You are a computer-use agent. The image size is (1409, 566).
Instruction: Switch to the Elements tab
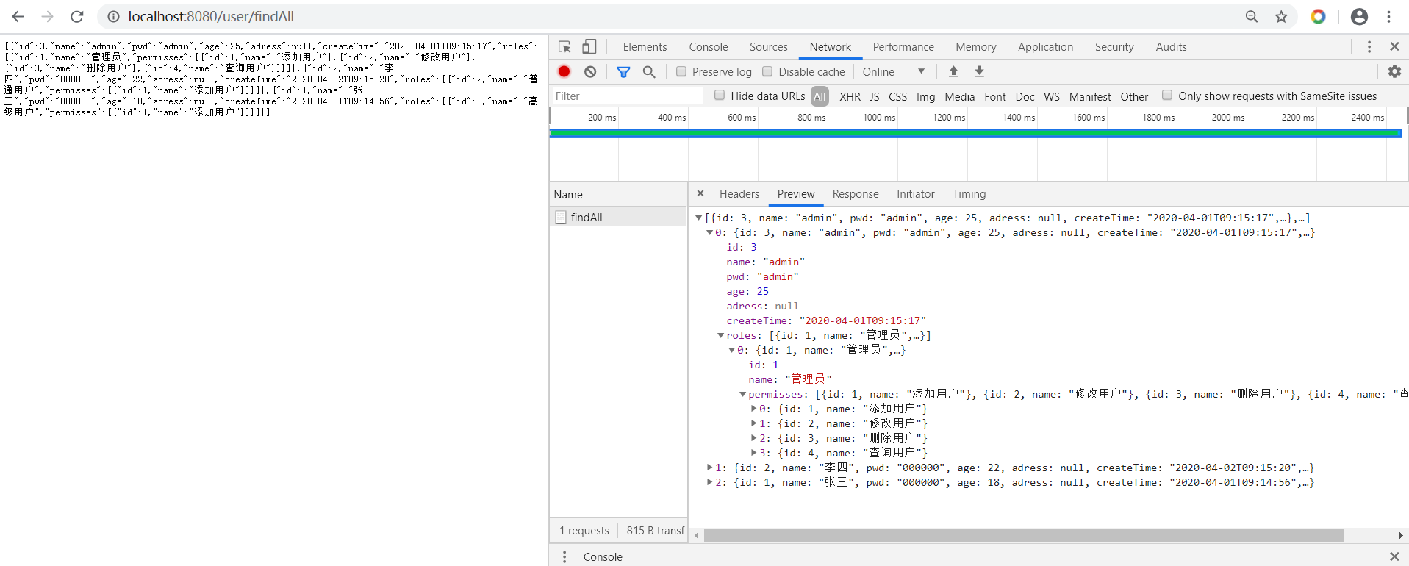coord(645,47)
